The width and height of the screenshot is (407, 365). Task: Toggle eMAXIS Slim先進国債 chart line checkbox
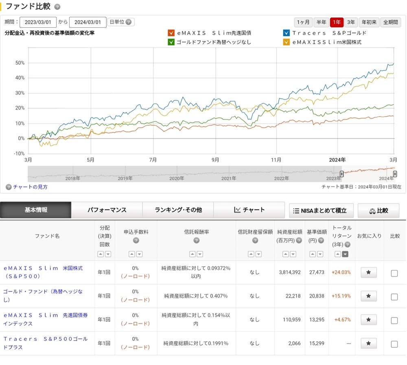171,33
